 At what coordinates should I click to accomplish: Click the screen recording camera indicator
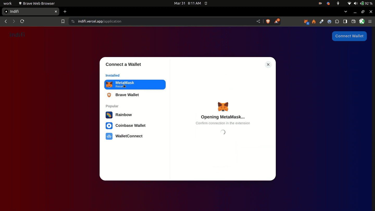point(320,3)
